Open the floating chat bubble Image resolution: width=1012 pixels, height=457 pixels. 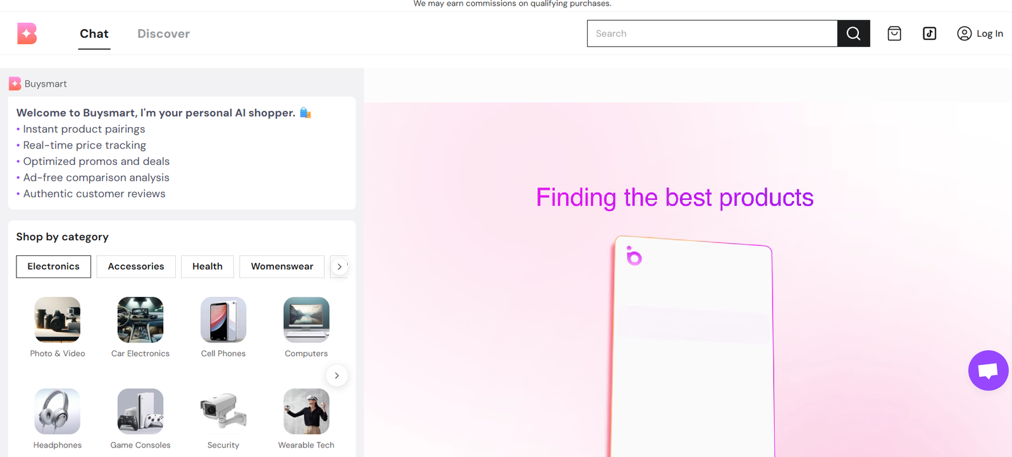[x=988, y=370]
